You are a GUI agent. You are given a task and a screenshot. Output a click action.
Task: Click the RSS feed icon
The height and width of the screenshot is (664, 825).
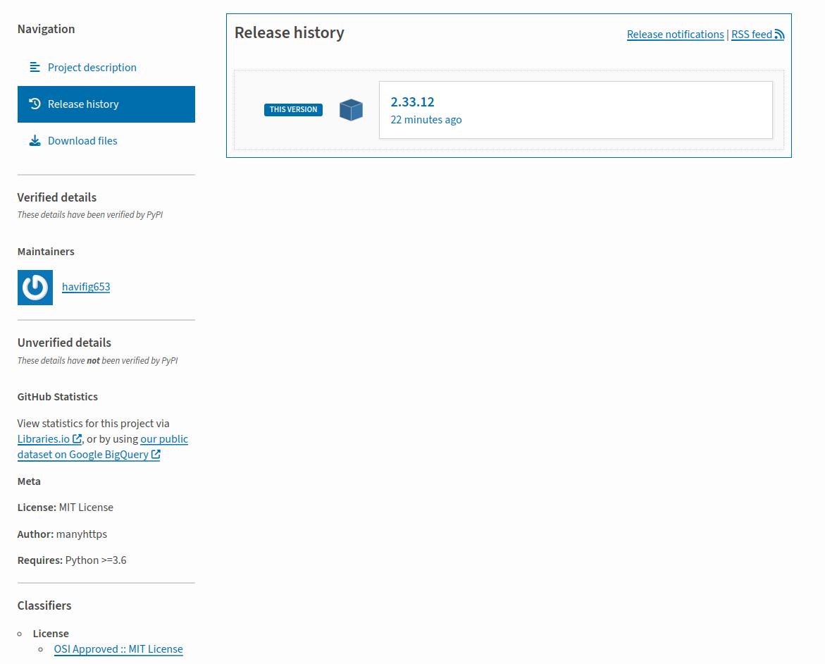779,35
